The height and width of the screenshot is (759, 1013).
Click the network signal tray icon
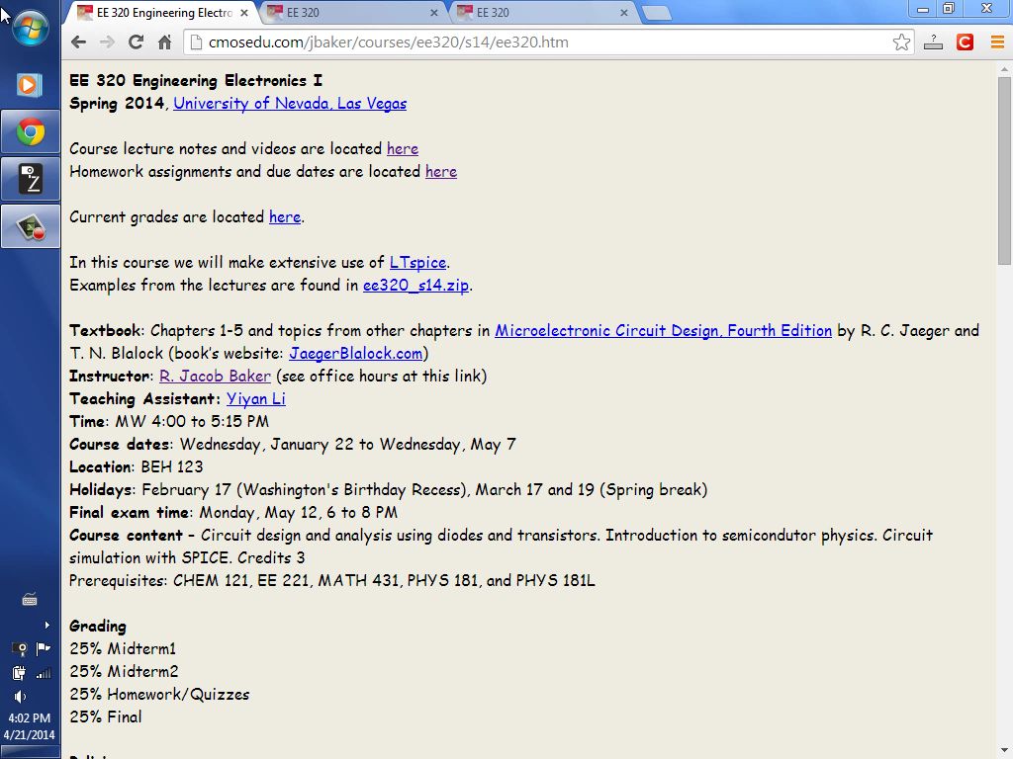point(44,673)
